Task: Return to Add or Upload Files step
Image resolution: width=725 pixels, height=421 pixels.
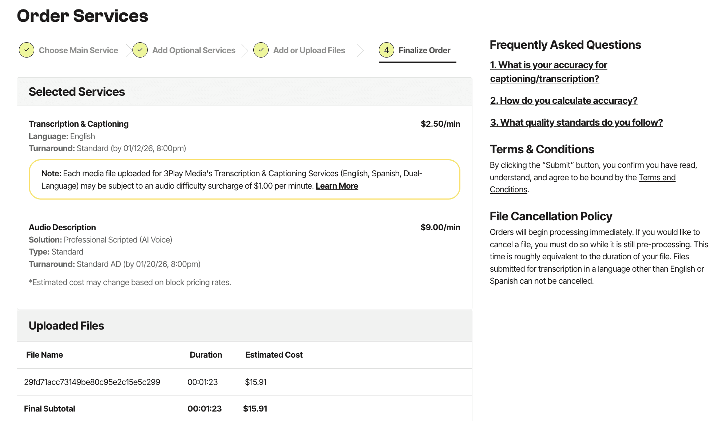Action: 309,50
